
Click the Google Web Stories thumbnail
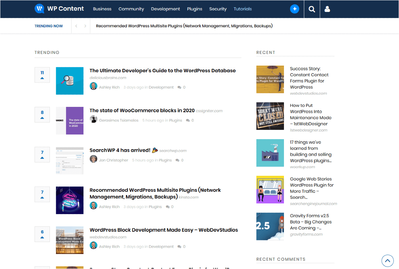270,189
